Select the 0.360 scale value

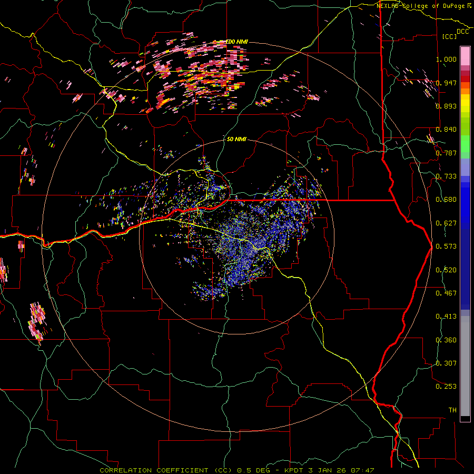446,340
